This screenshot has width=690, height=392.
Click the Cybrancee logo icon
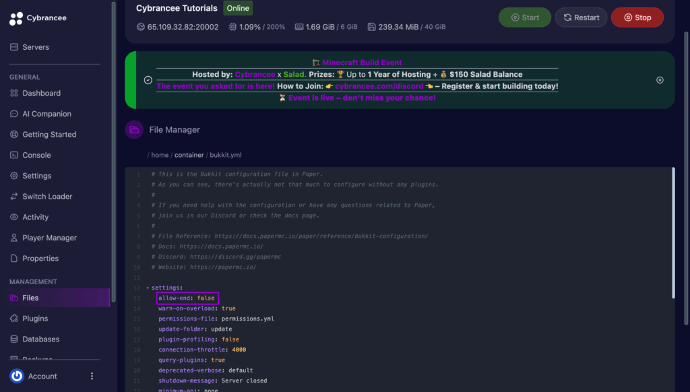16,18
